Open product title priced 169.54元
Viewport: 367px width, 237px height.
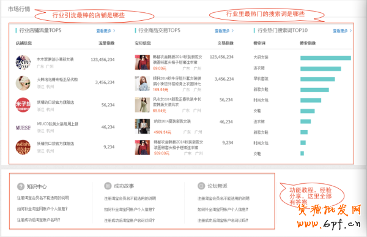(177, 81)
